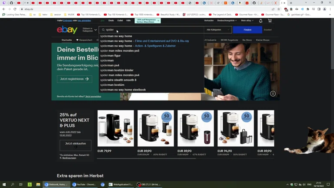Open the Mein eBay dropdown
This screenshot has width=334, height=188.
coord(247,20)
